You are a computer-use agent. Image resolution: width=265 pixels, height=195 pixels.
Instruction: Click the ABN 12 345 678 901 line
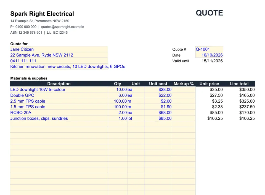[39, 33]
